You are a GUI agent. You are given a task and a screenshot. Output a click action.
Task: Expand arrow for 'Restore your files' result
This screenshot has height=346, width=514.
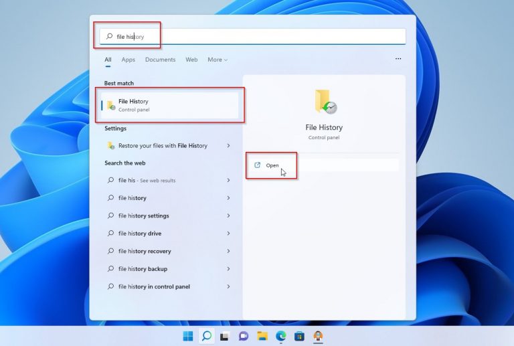pyautogui.click(x=228, y=145)
